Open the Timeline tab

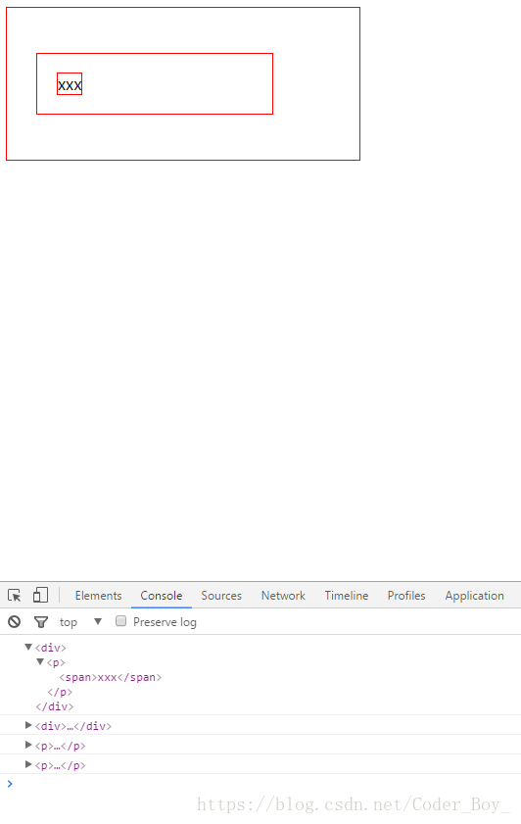346,596
